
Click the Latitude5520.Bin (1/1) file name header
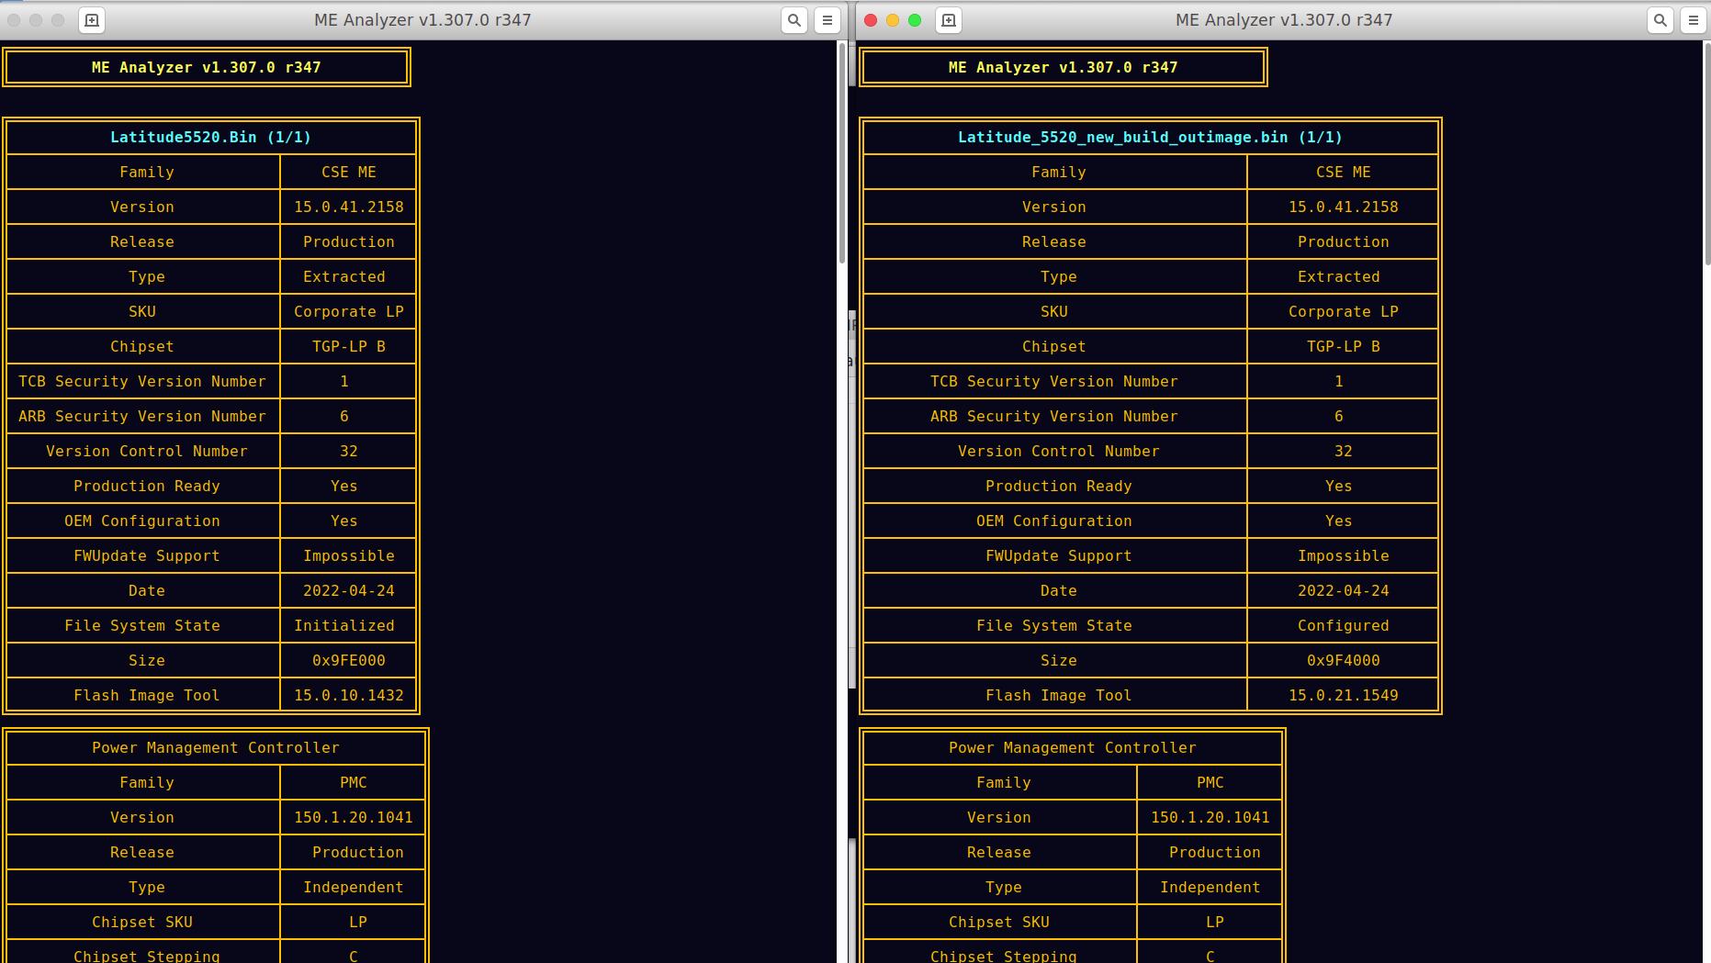210,137
